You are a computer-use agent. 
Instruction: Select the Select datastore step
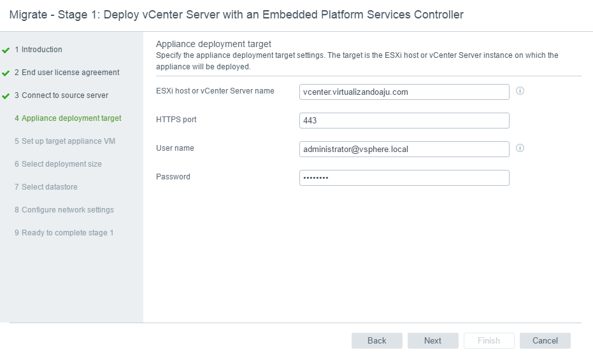tap(46, 187)
